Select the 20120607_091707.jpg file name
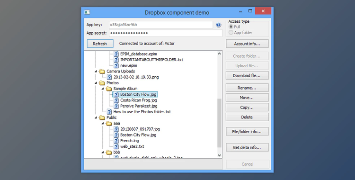The image size is (355, 180). (x=140, y=129)
